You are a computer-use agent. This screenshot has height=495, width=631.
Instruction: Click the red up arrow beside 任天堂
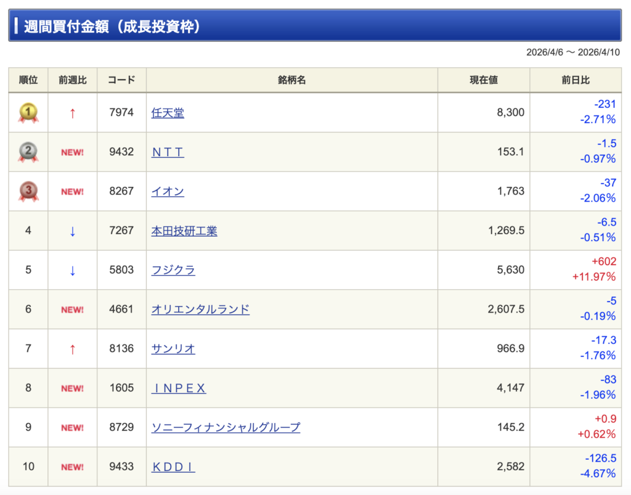[x=72, y=113]
